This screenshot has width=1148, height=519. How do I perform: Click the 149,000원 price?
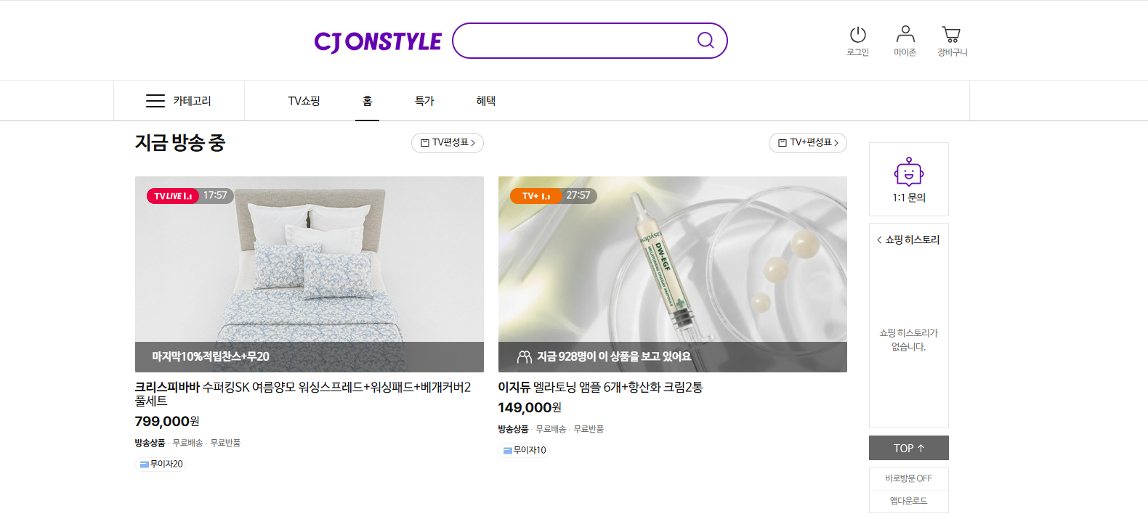tap(530, 407)
